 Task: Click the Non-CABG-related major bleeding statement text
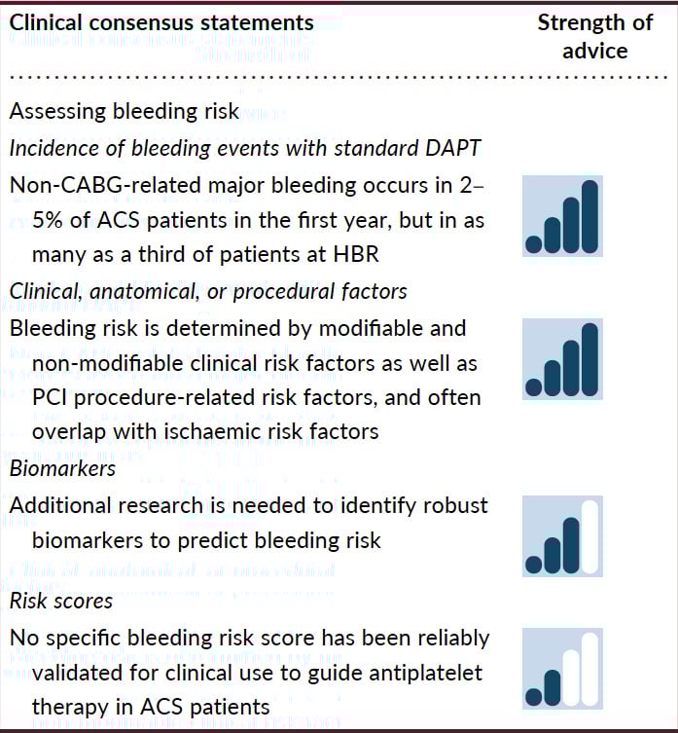tap(249, 220)
